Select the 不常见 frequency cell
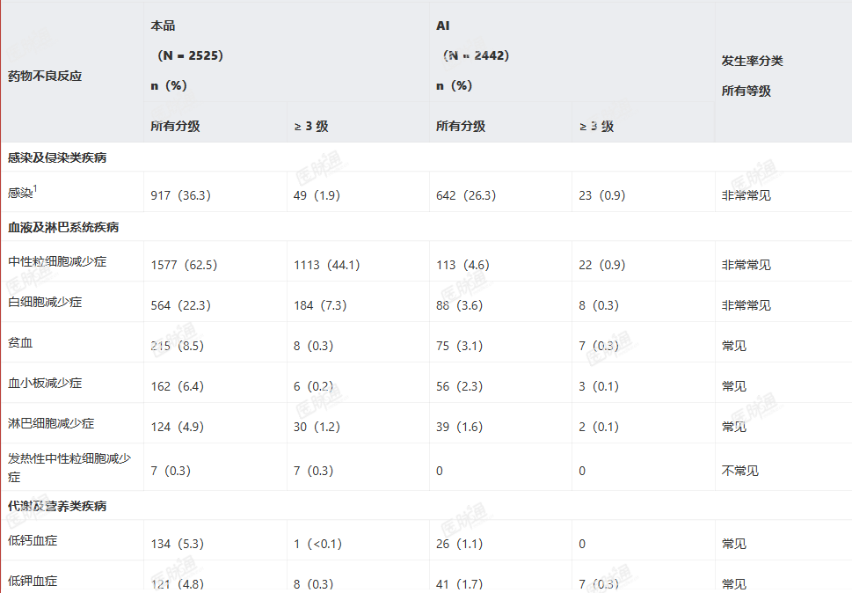Image resolution: width=852 pixels, height=593 pixels. click(740, 471)
